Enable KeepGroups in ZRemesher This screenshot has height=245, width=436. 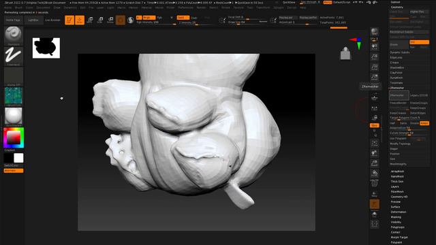[x=418, y=108]
